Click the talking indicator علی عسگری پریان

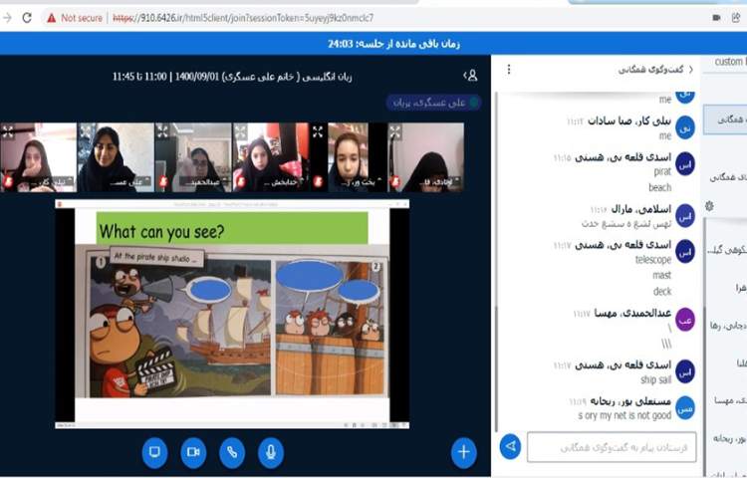click(433, 103)
